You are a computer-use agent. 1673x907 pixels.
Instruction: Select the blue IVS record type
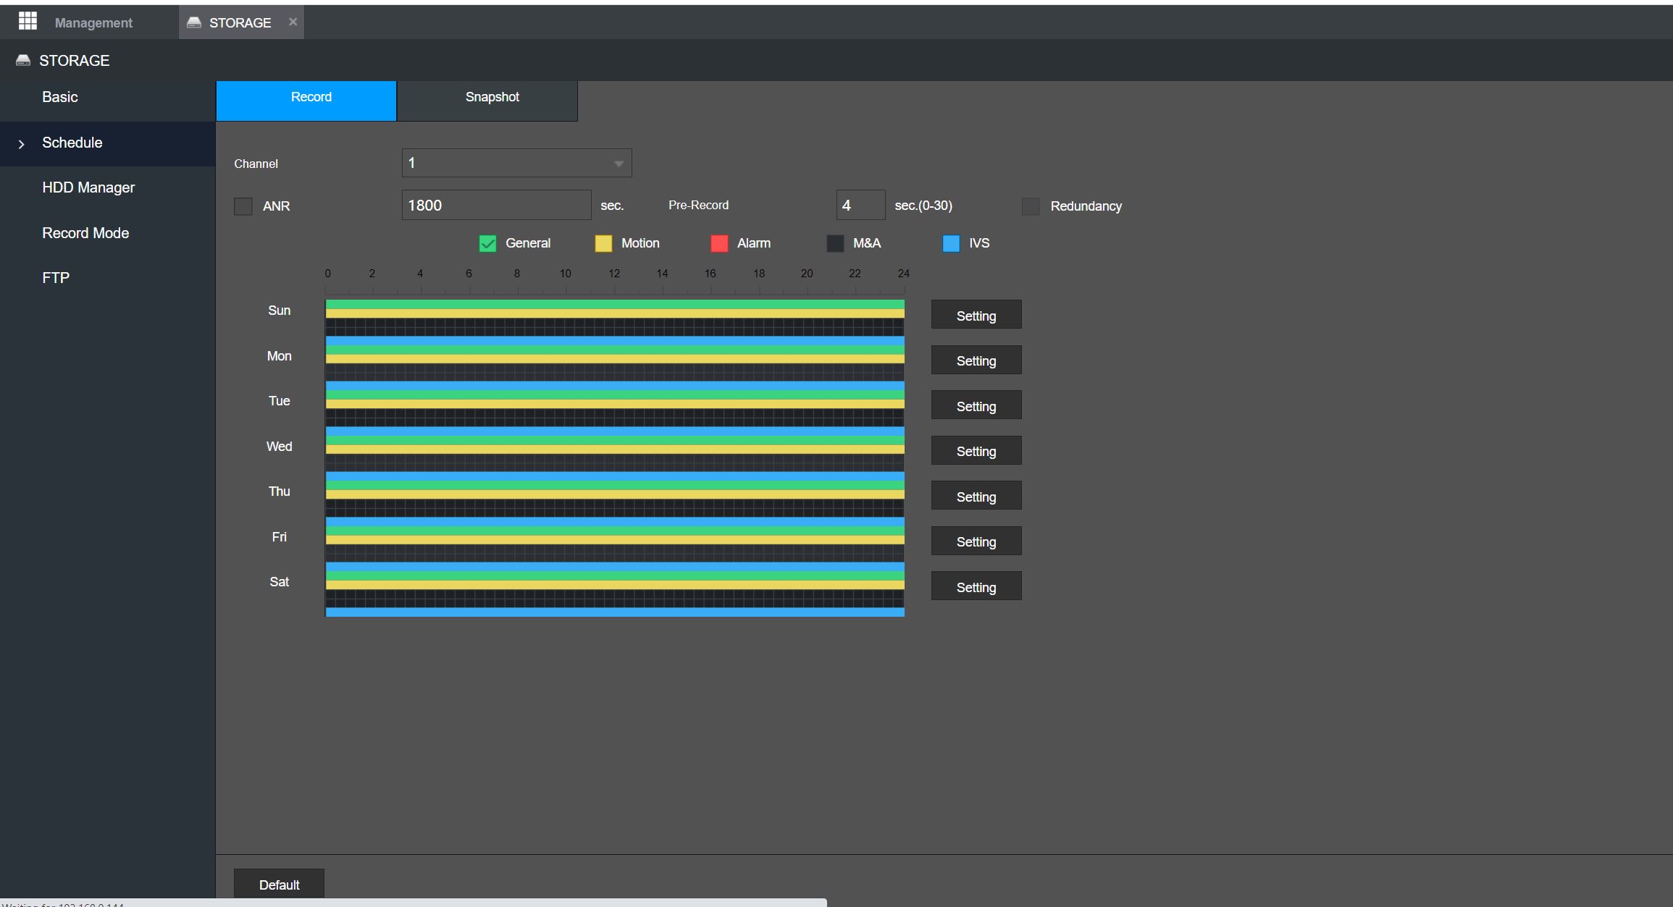(x=951, y=243)
